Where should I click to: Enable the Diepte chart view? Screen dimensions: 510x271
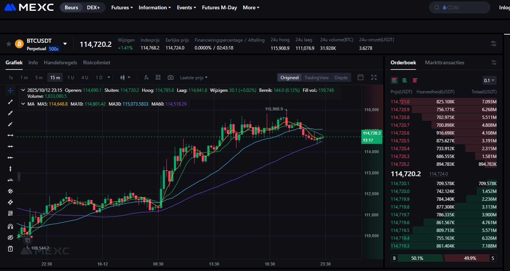click(341, 77)
